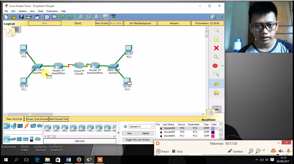This screenshot has width=294, height=164.
Task: Click the green Redo arrow
Action: coord(70,17)
